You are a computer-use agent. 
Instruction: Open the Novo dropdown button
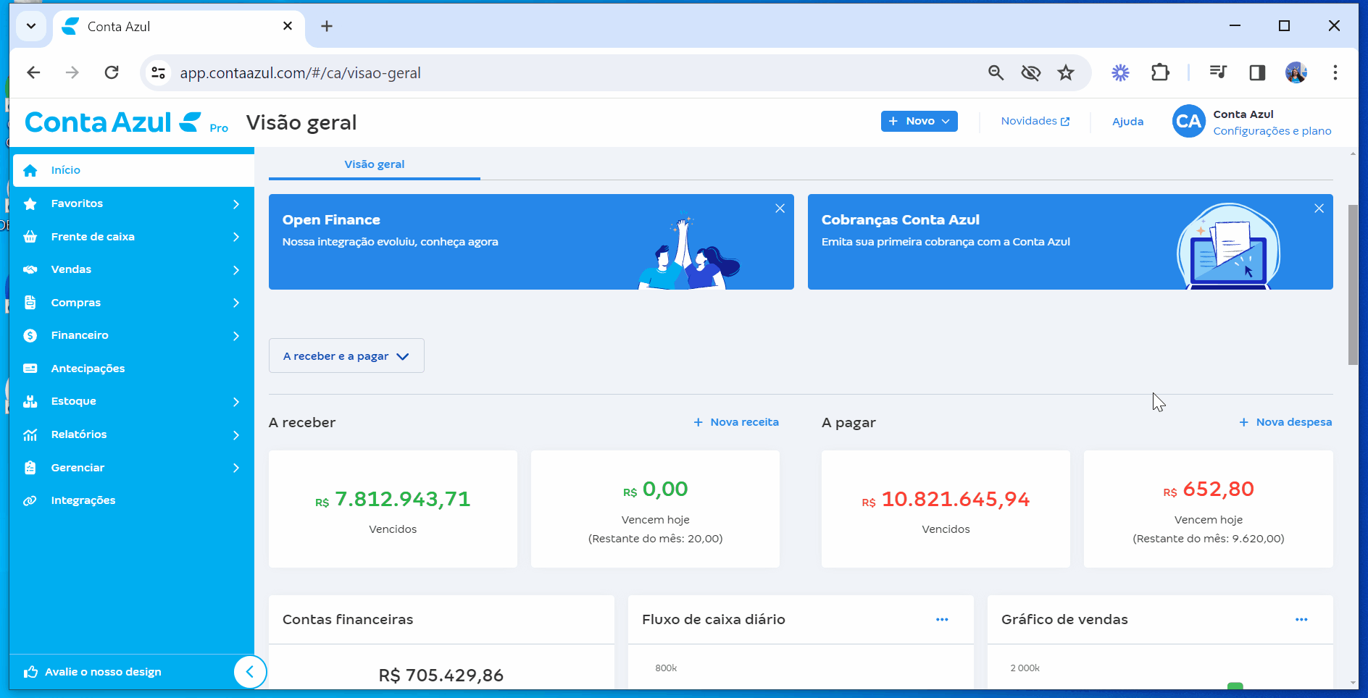919,121
